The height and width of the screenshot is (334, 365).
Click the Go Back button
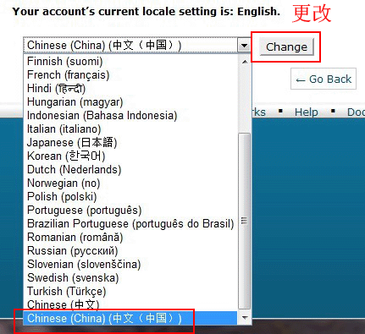pyautogui.click(x=324, y=79)
